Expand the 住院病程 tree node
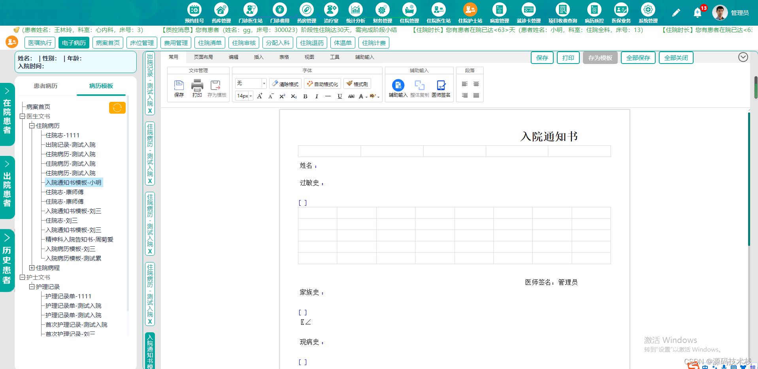 click(x=32, y=268)
